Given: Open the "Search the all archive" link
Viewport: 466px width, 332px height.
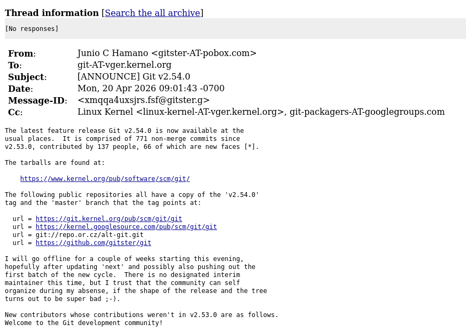Looking at the screenshot, I should point(152,13).
